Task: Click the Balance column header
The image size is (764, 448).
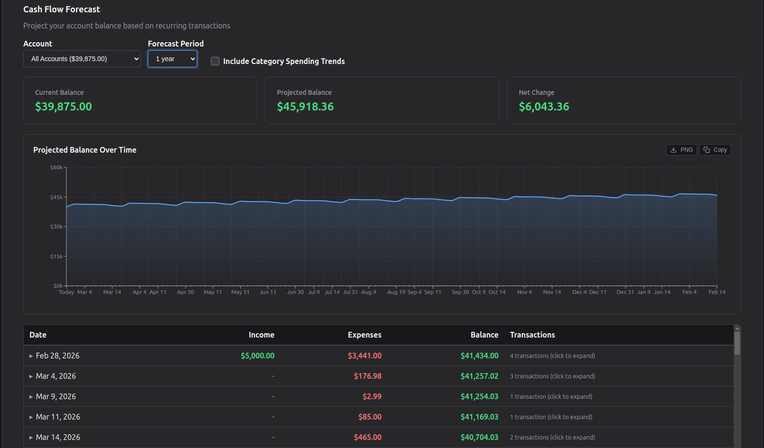Action: click(484, 335)
